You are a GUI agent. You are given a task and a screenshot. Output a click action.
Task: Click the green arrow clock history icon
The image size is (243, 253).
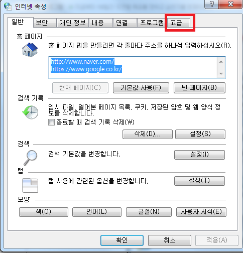(x=30, y=112)
